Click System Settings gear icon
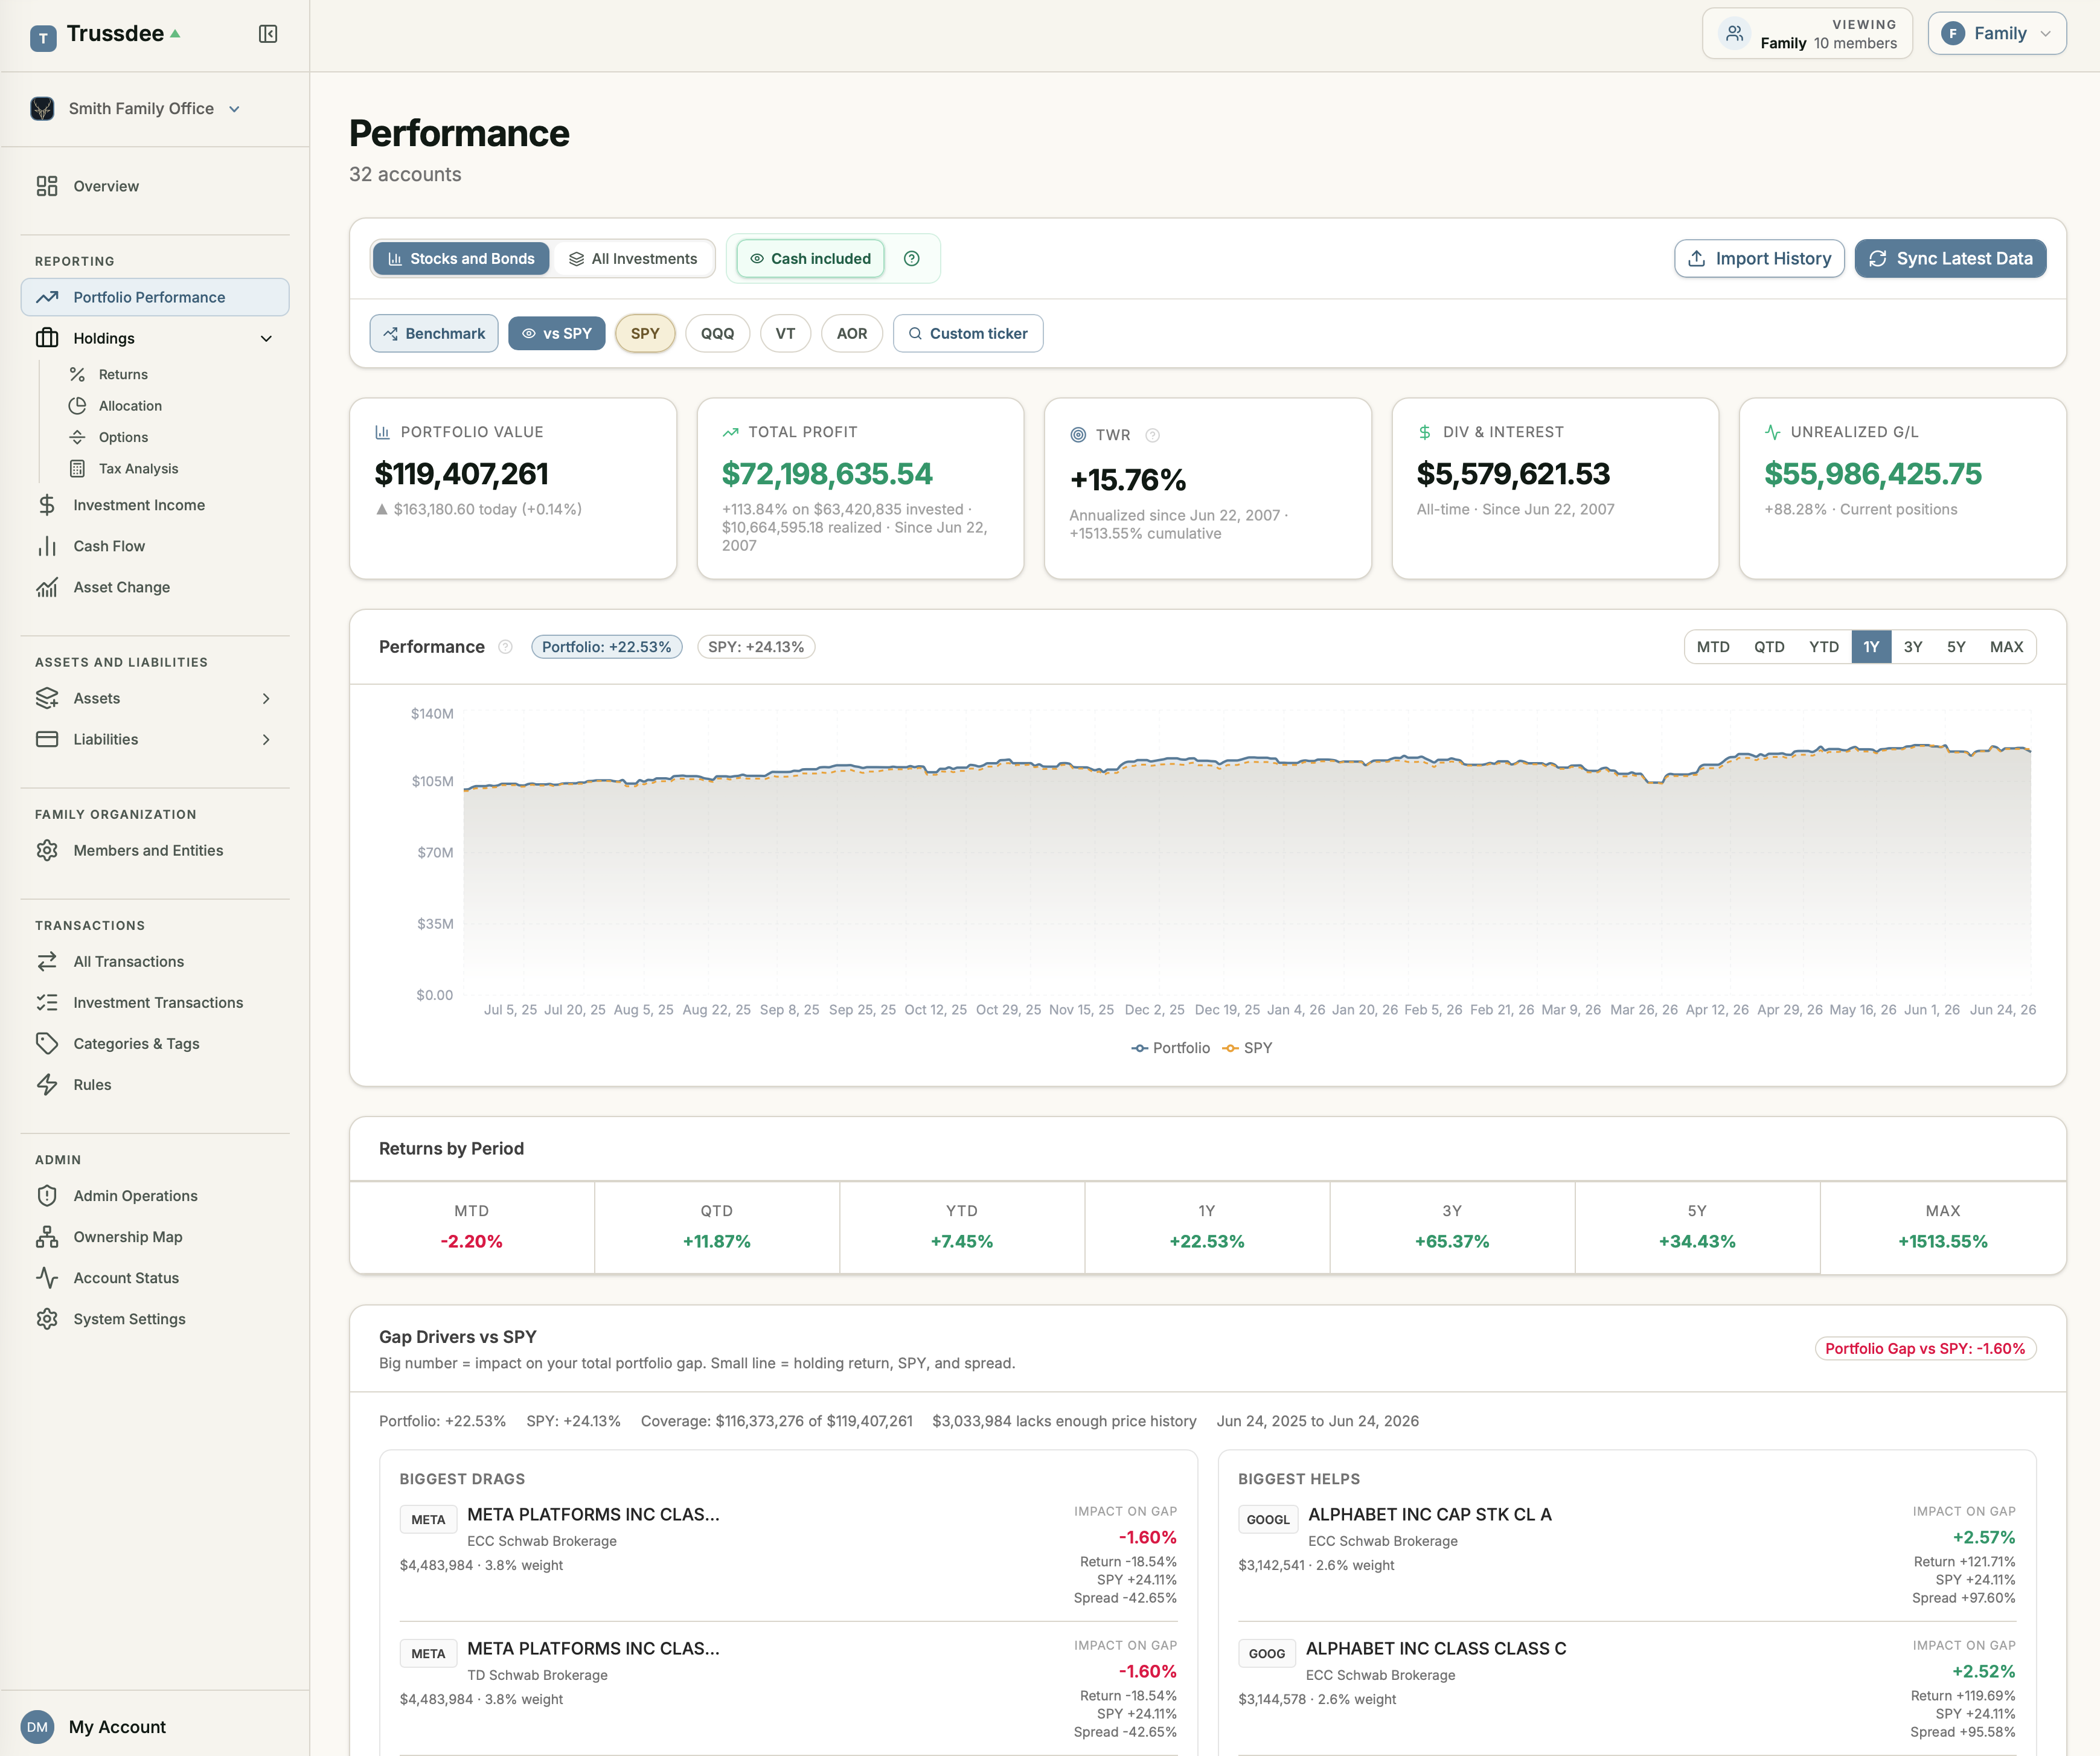The width and height of the screenshot is (2100, 1756). click(47, 1318)
